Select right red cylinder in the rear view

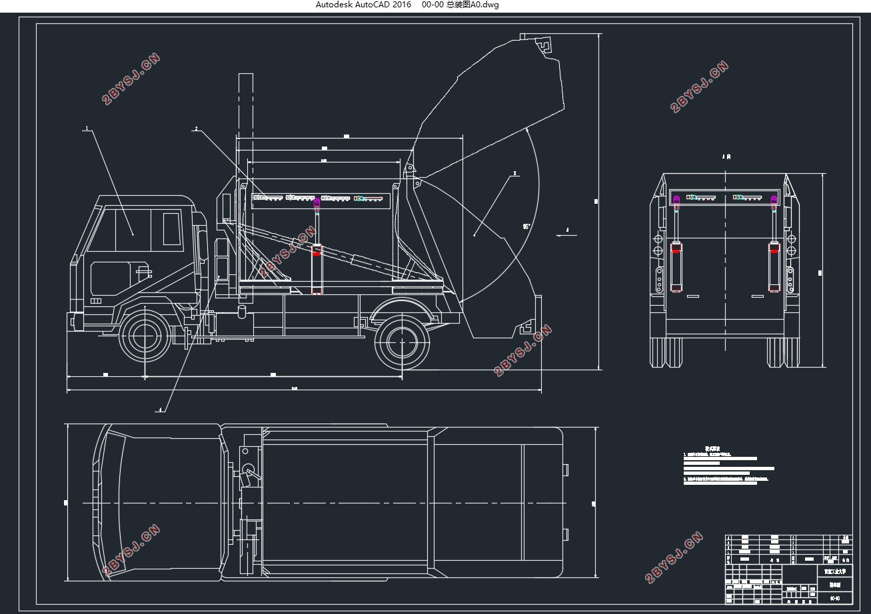click(x=774, y=268)
